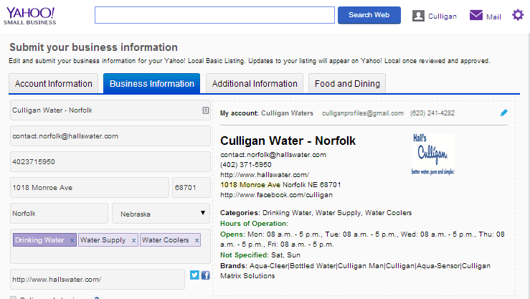
Task: Click the phone number field 4023715950
Action: pos(110,161)
